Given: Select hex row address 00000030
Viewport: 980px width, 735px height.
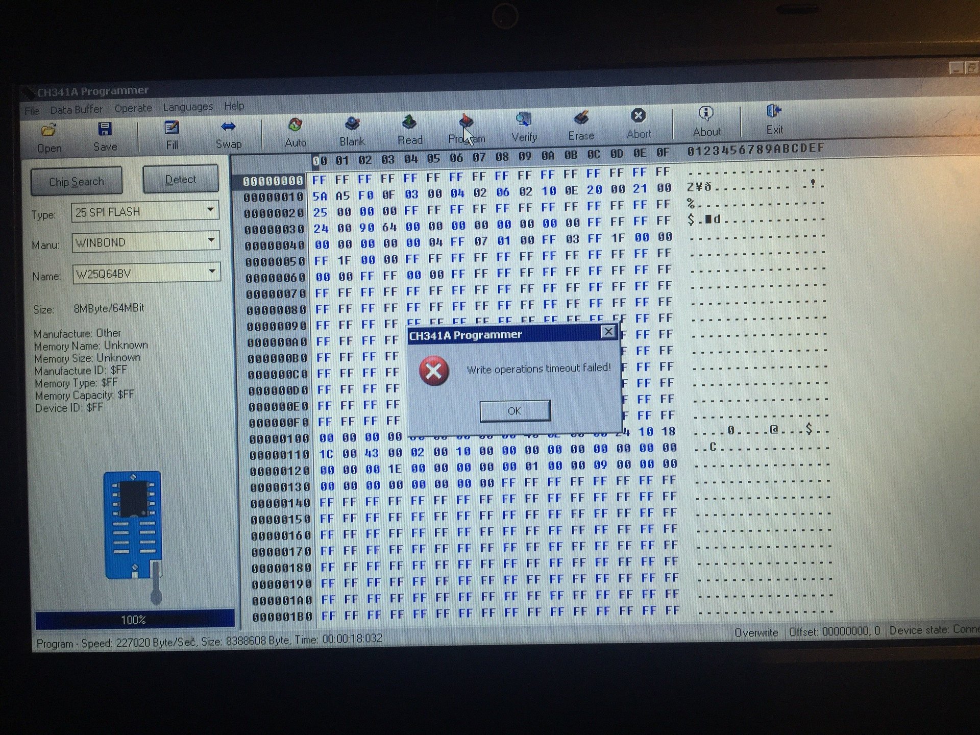Looking at the screenshot, I should pos(274,230).
